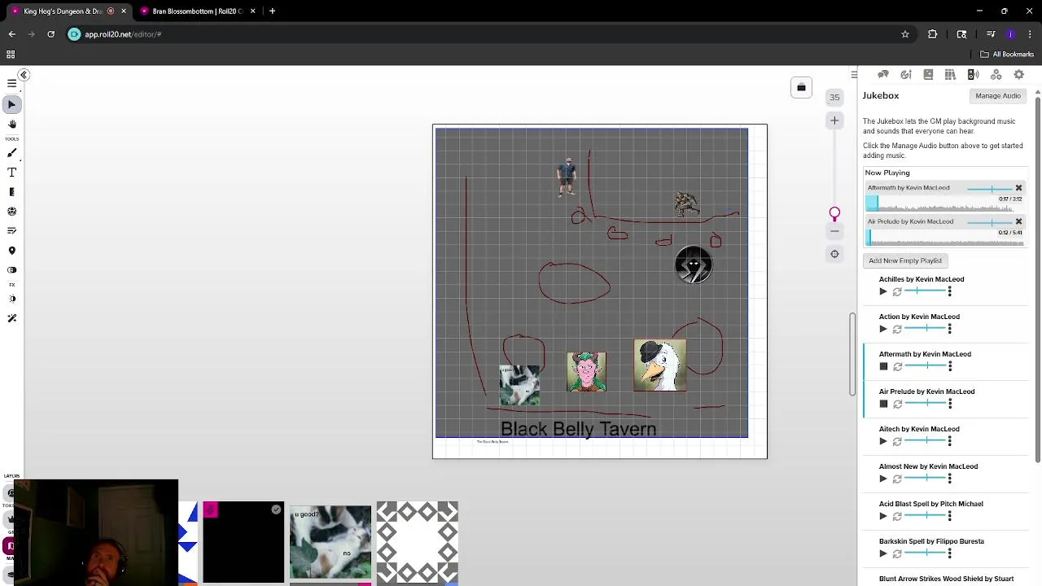Screen dimensions: 1042x586
Task: Remove Air Prelude from Now Playing
Action: (x=1018, y=221)
